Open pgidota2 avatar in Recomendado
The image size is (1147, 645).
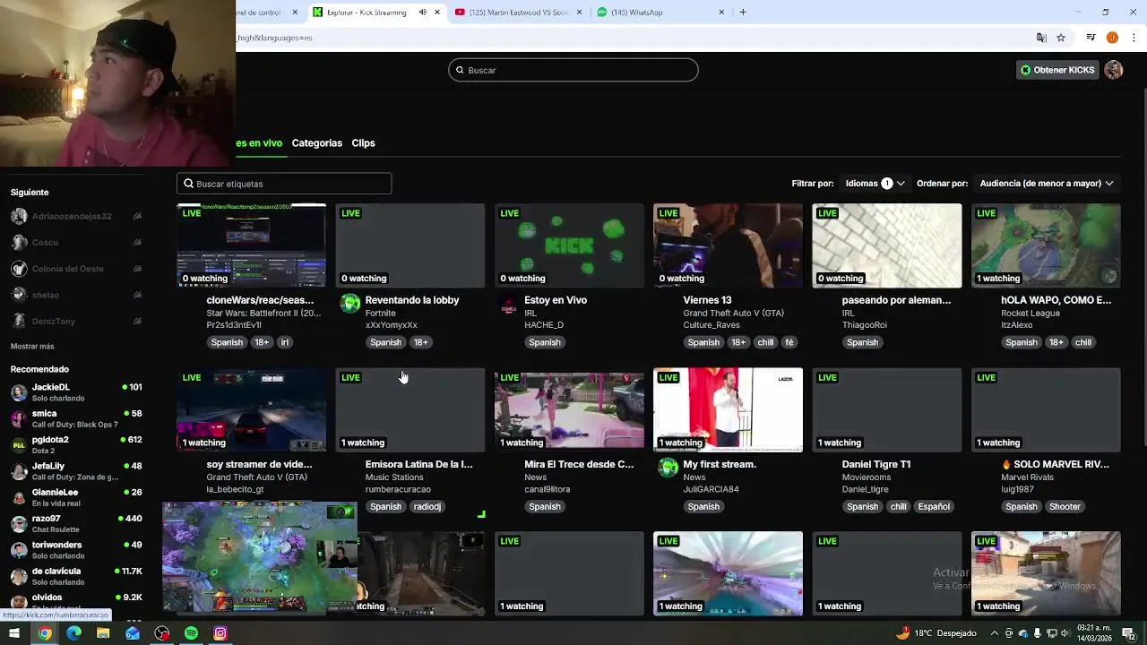[19, 444]
